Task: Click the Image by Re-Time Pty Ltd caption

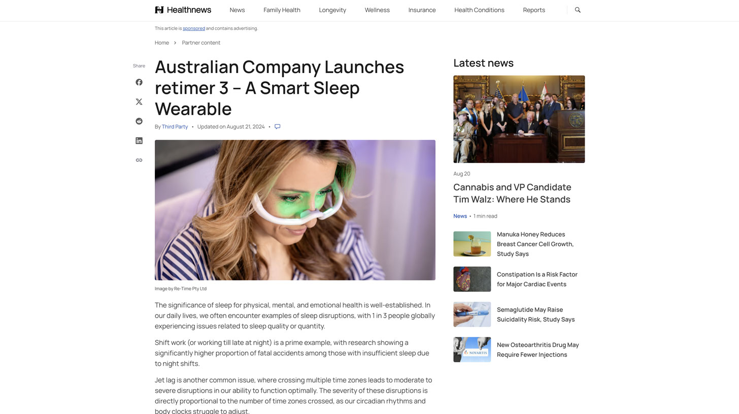Action: pos(181,289)
